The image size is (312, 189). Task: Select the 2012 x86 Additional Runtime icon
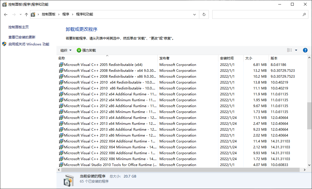(x=61, y=106)
